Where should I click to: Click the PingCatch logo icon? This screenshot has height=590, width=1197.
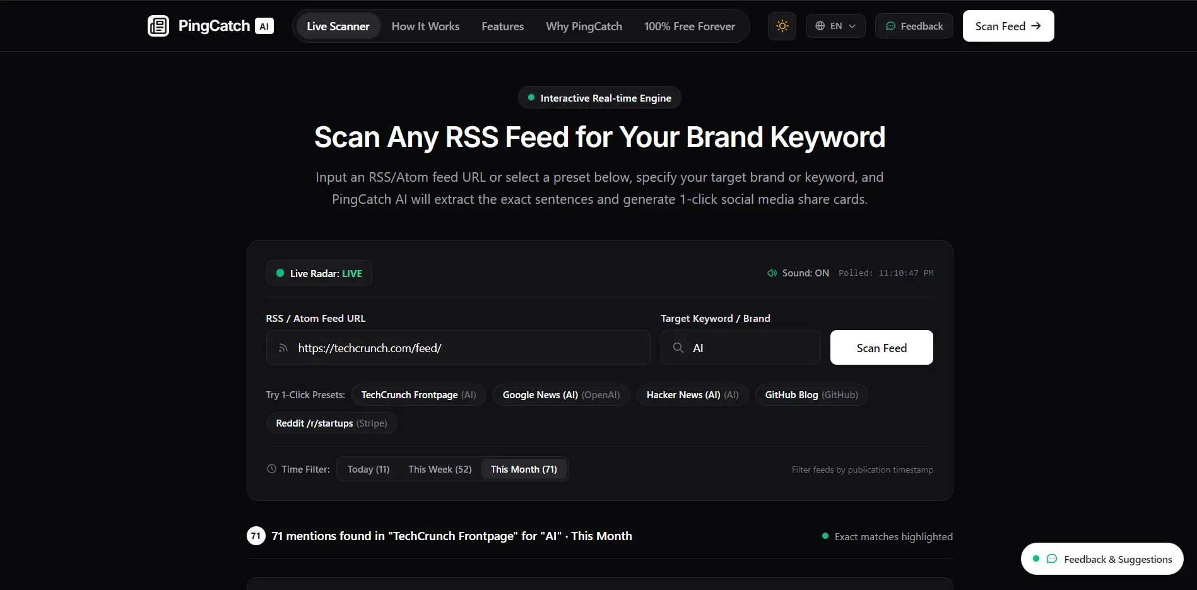(158, 26)
